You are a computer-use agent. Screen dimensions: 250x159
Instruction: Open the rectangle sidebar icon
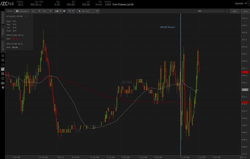click(3, 65)
